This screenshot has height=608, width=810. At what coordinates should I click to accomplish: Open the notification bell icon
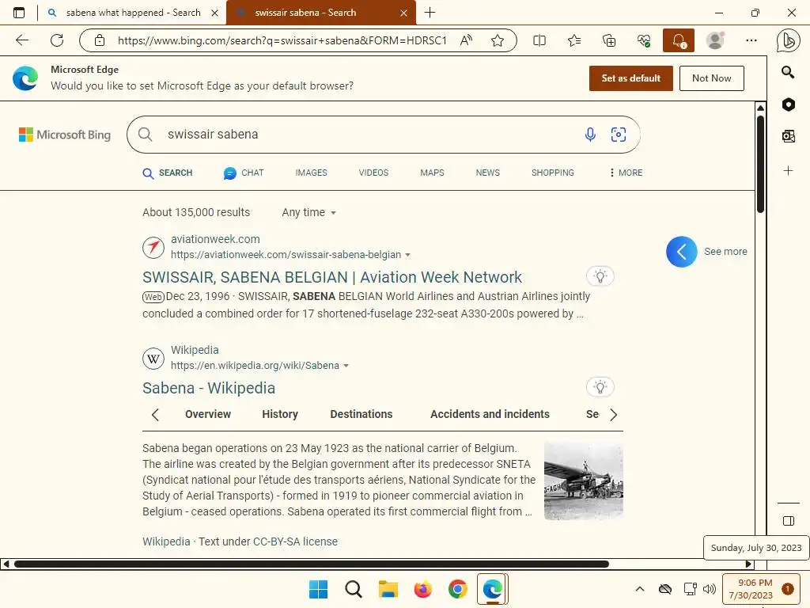point(678,40)
